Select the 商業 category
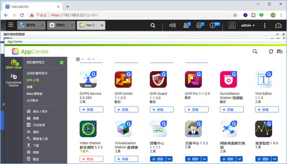This screenshot has width=287, height=164. 33,118
